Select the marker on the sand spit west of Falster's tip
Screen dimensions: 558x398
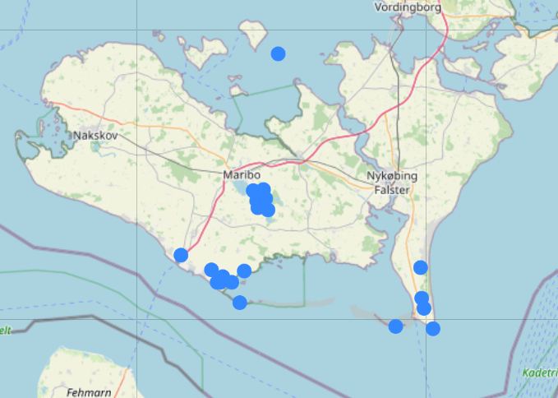tap(395, 326)
